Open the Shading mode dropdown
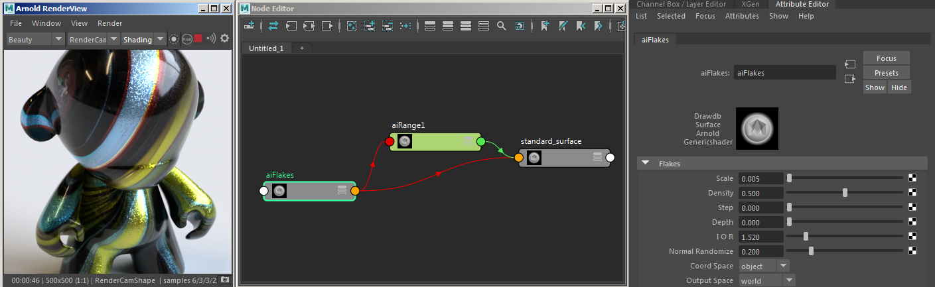Image resolution: width=935 pixels, height=287 pixels. (x=143, y=39)
